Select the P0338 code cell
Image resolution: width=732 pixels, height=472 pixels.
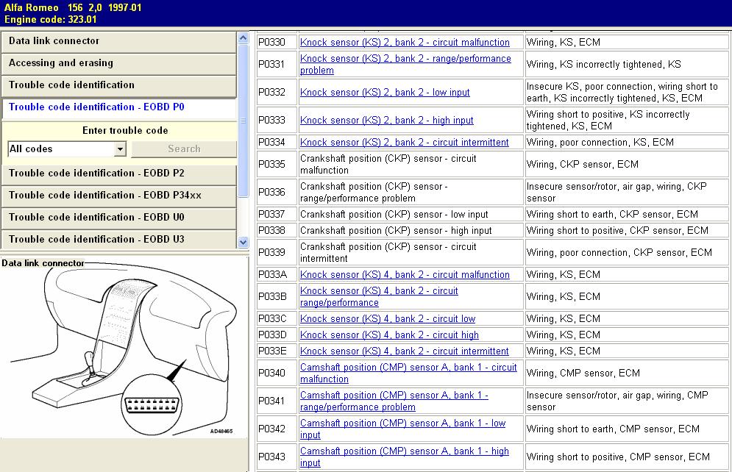[x=277, y=230]
